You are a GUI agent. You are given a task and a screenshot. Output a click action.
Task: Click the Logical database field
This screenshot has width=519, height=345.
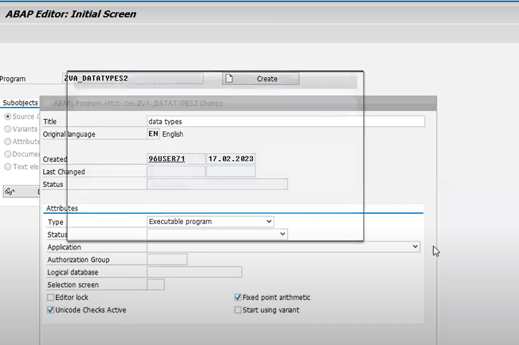pos(194,272)
